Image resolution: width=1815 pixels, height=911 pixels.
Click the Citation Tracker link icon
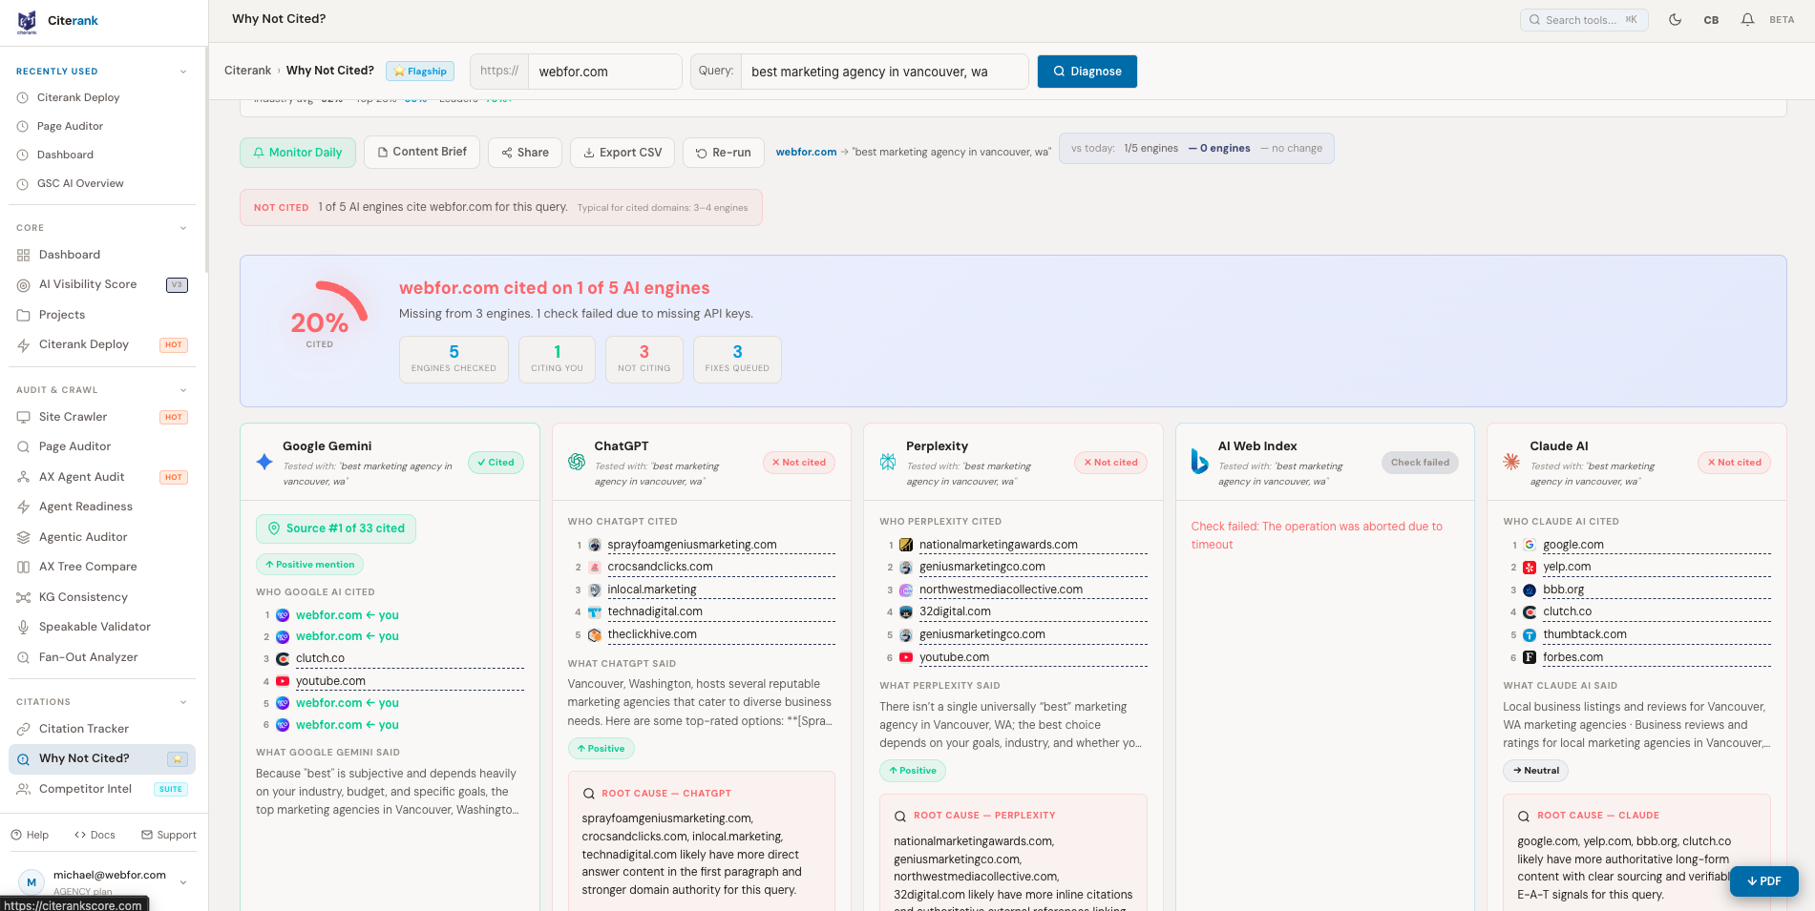(x=24, y=729)
